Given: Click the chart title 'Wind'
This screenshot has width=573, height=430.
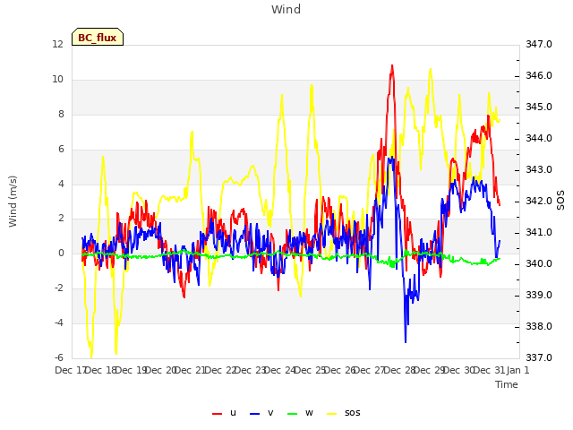Looking at the screenshot, I should point(286,9).
